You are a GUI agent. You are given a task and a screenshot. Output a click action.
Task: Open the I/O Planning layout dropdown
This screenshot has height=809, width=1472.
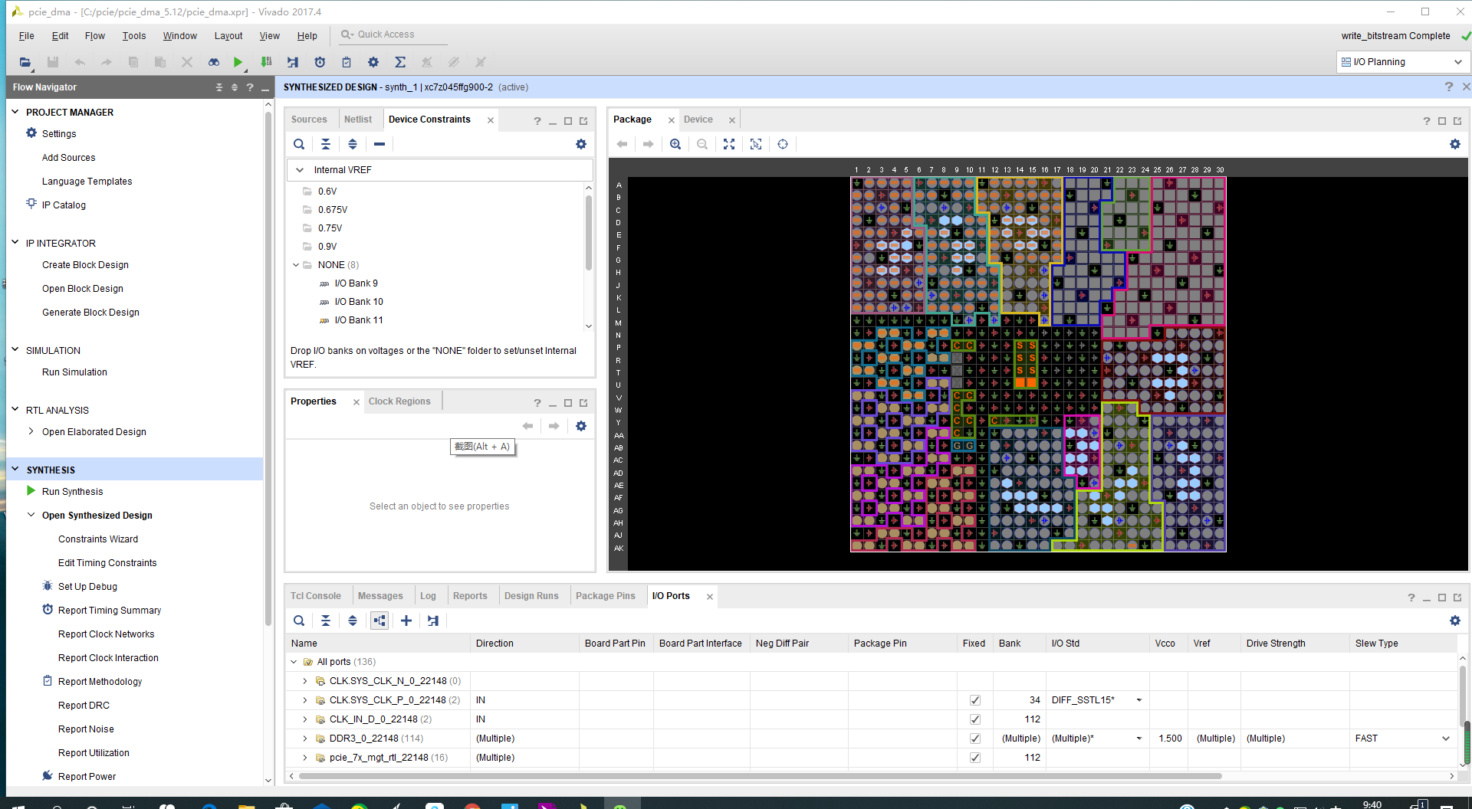pos(1402,62)
